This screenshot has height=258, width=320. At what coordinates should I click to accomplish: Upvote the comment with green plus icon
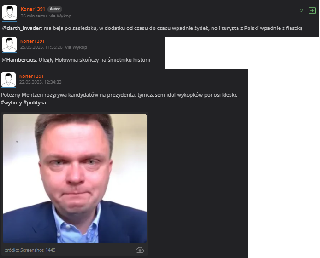[x=312, y=11]
